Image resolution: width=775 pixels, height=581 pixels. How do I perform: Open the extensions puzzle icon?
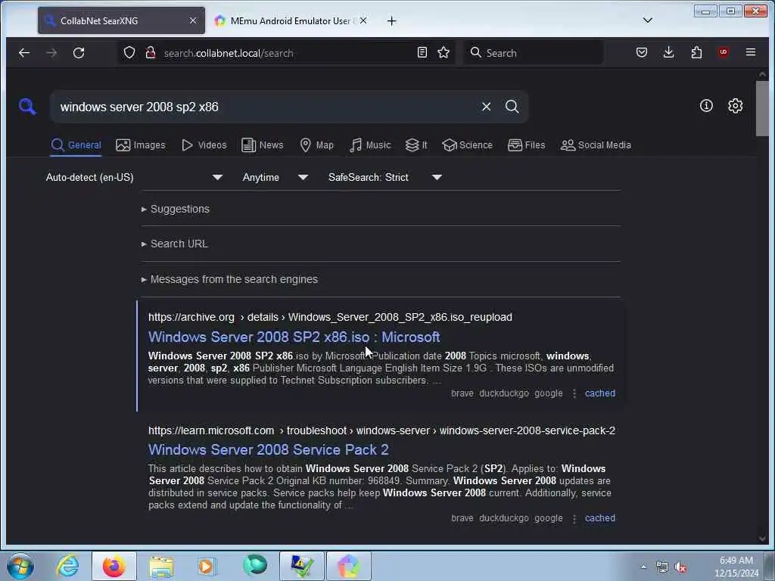click(696, 52)
